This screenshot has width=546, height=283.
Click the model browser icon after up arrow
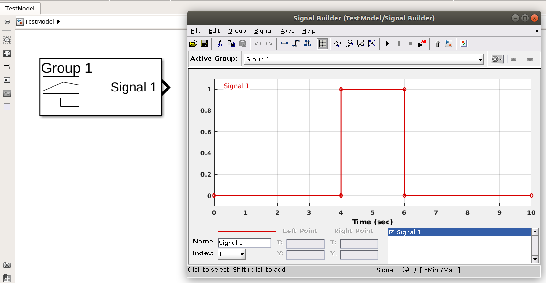tap(449, 43)
